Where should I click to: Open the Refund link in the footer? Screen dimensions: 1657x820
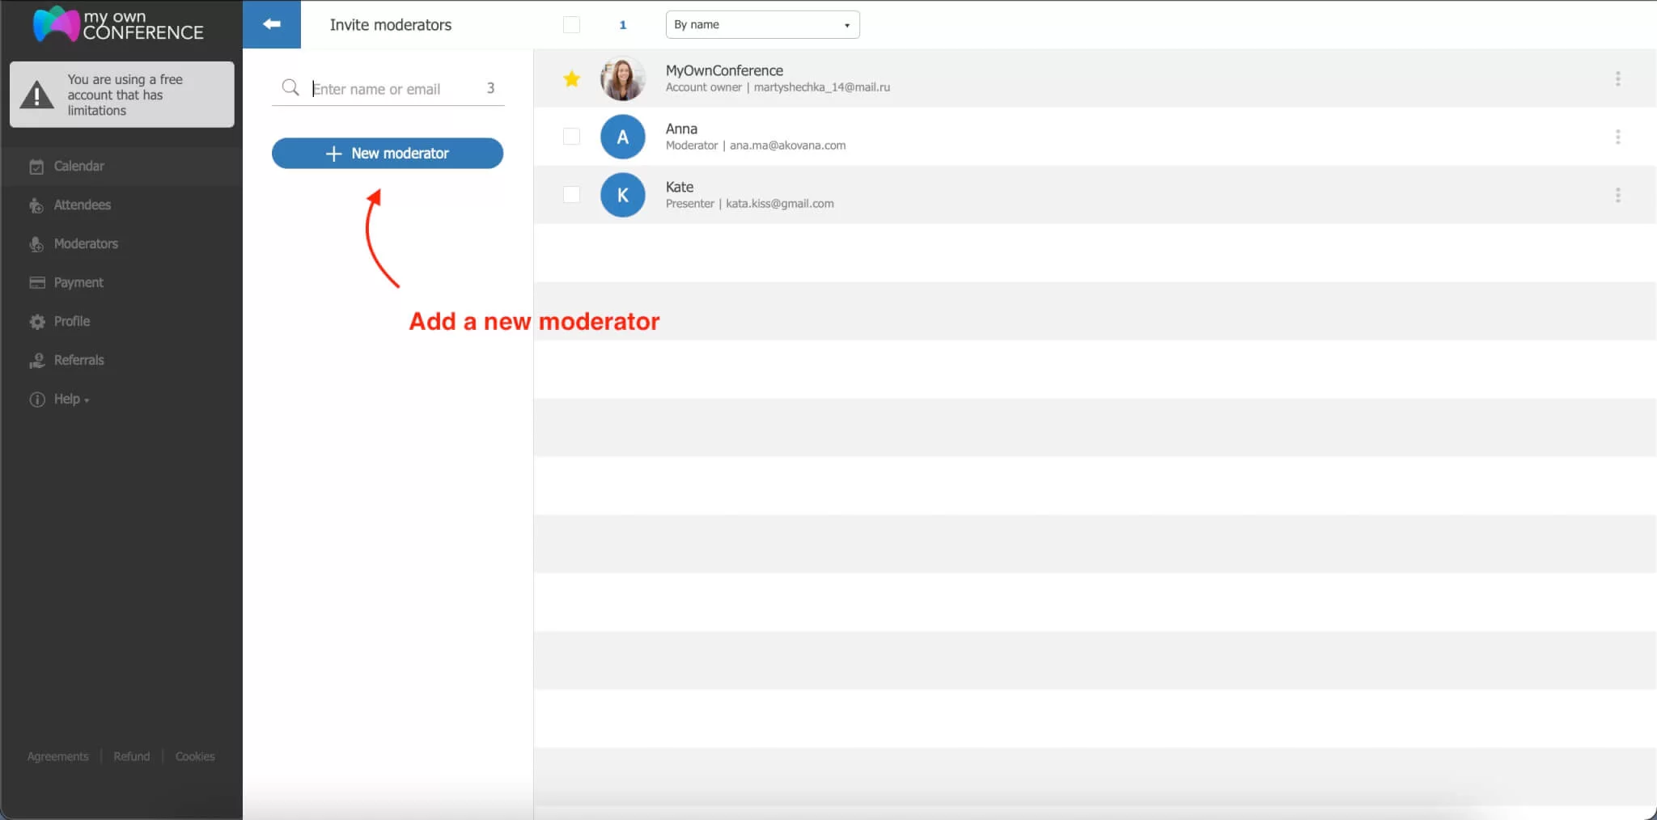(x=132, y=756)
